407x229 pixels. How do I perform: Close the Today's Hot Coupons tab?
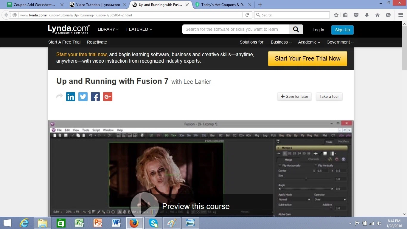250,5
